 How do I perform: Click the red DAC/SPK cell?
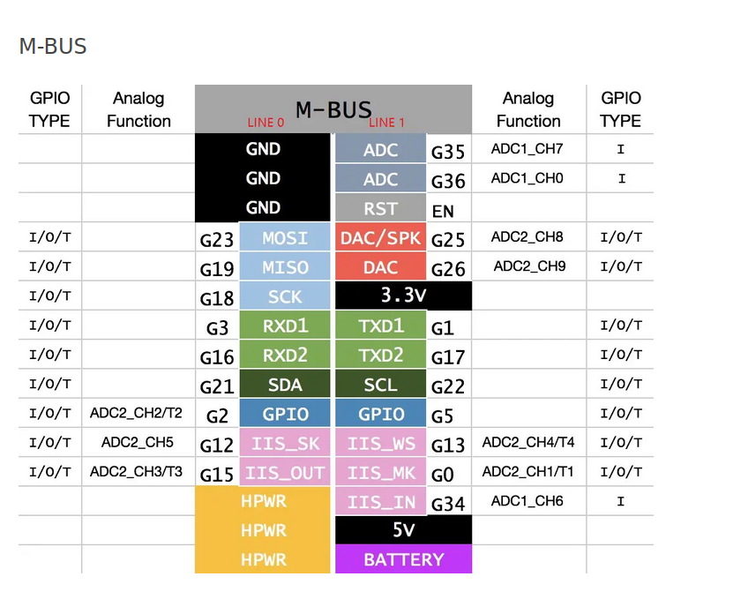(381, 237)
